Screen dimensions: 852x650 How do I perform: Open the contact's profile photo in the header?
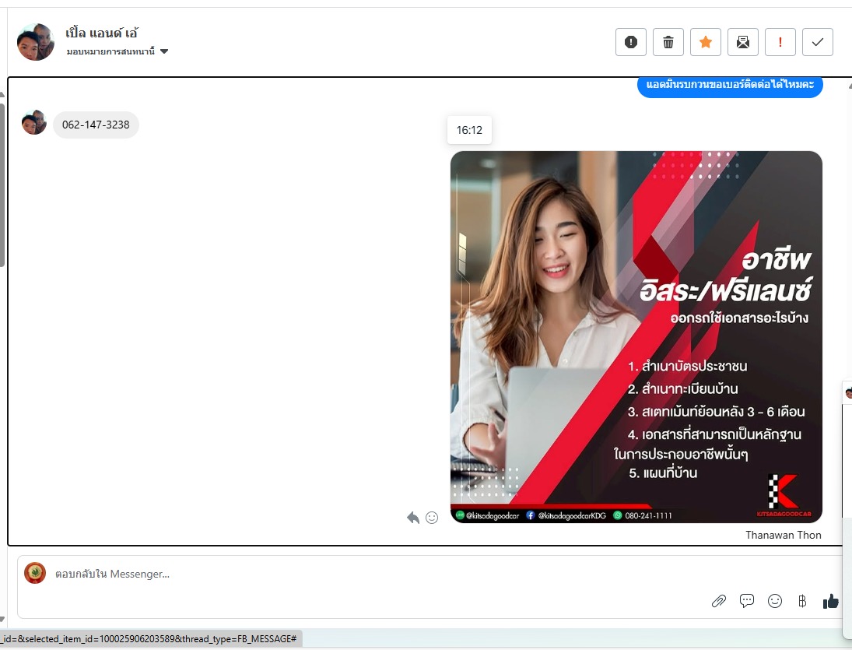point(35,42)
